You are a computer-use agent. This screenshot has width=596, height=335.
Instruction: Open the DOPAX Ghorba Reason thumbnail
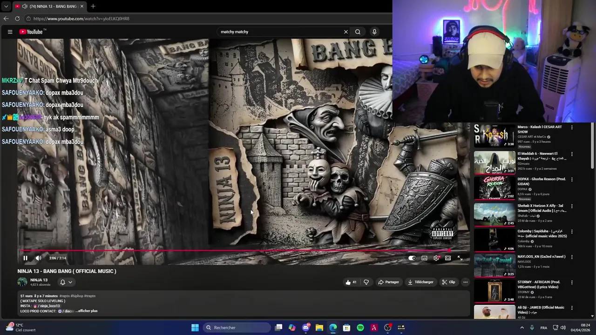(494, 188)
